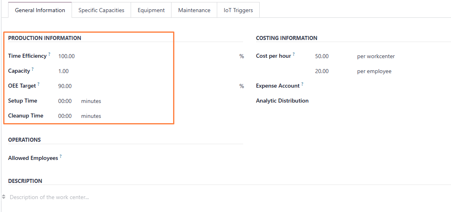This screenshot has height=212, width=451.
Task: Click the help icon beside Time Efficiency
Action: (49, 54)
